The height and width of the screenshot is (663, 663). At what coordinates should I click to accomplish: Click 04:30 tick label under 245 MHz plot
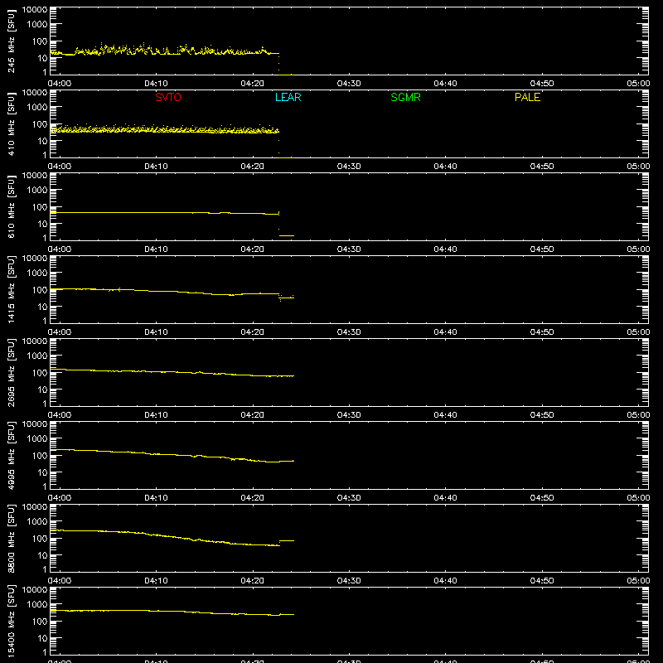coord(349,84)
